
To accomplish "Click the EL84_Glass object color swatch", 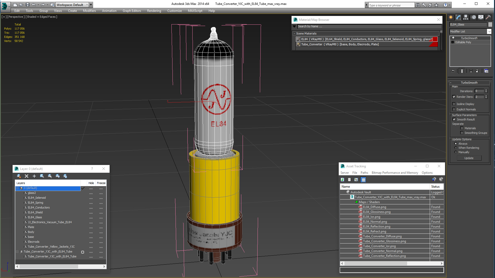I will [490, 24].
